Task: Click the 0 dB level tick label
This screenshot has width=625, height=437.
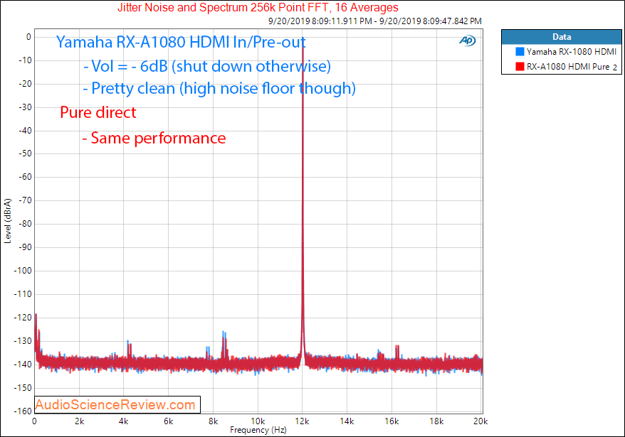Action: coord(28,37)
